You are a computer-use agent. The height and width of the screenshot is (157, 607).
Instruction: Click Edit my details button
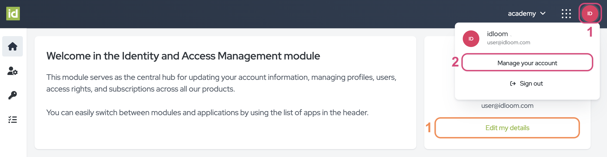(x=507, y=128)
